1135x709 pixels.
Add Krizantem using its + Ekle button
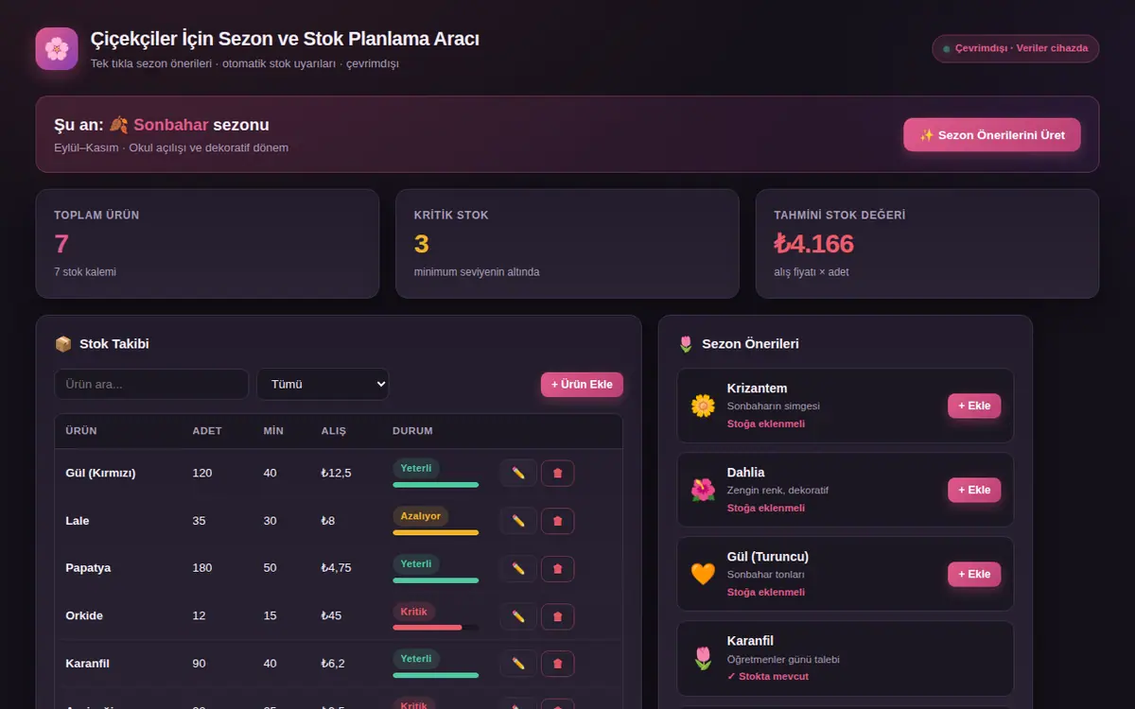974,406
